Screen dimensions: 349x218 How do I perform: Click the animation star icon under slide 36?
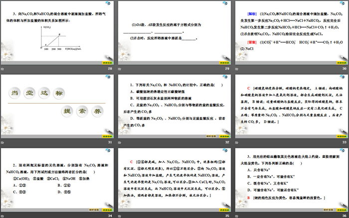click(237, 216)
